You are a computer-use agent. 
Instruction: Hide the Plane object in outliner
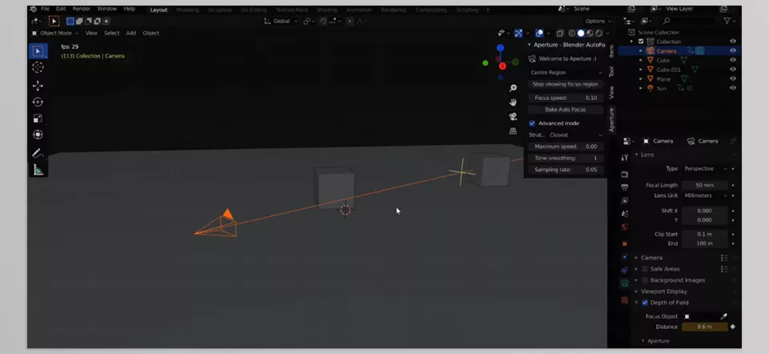pos(733,78)
